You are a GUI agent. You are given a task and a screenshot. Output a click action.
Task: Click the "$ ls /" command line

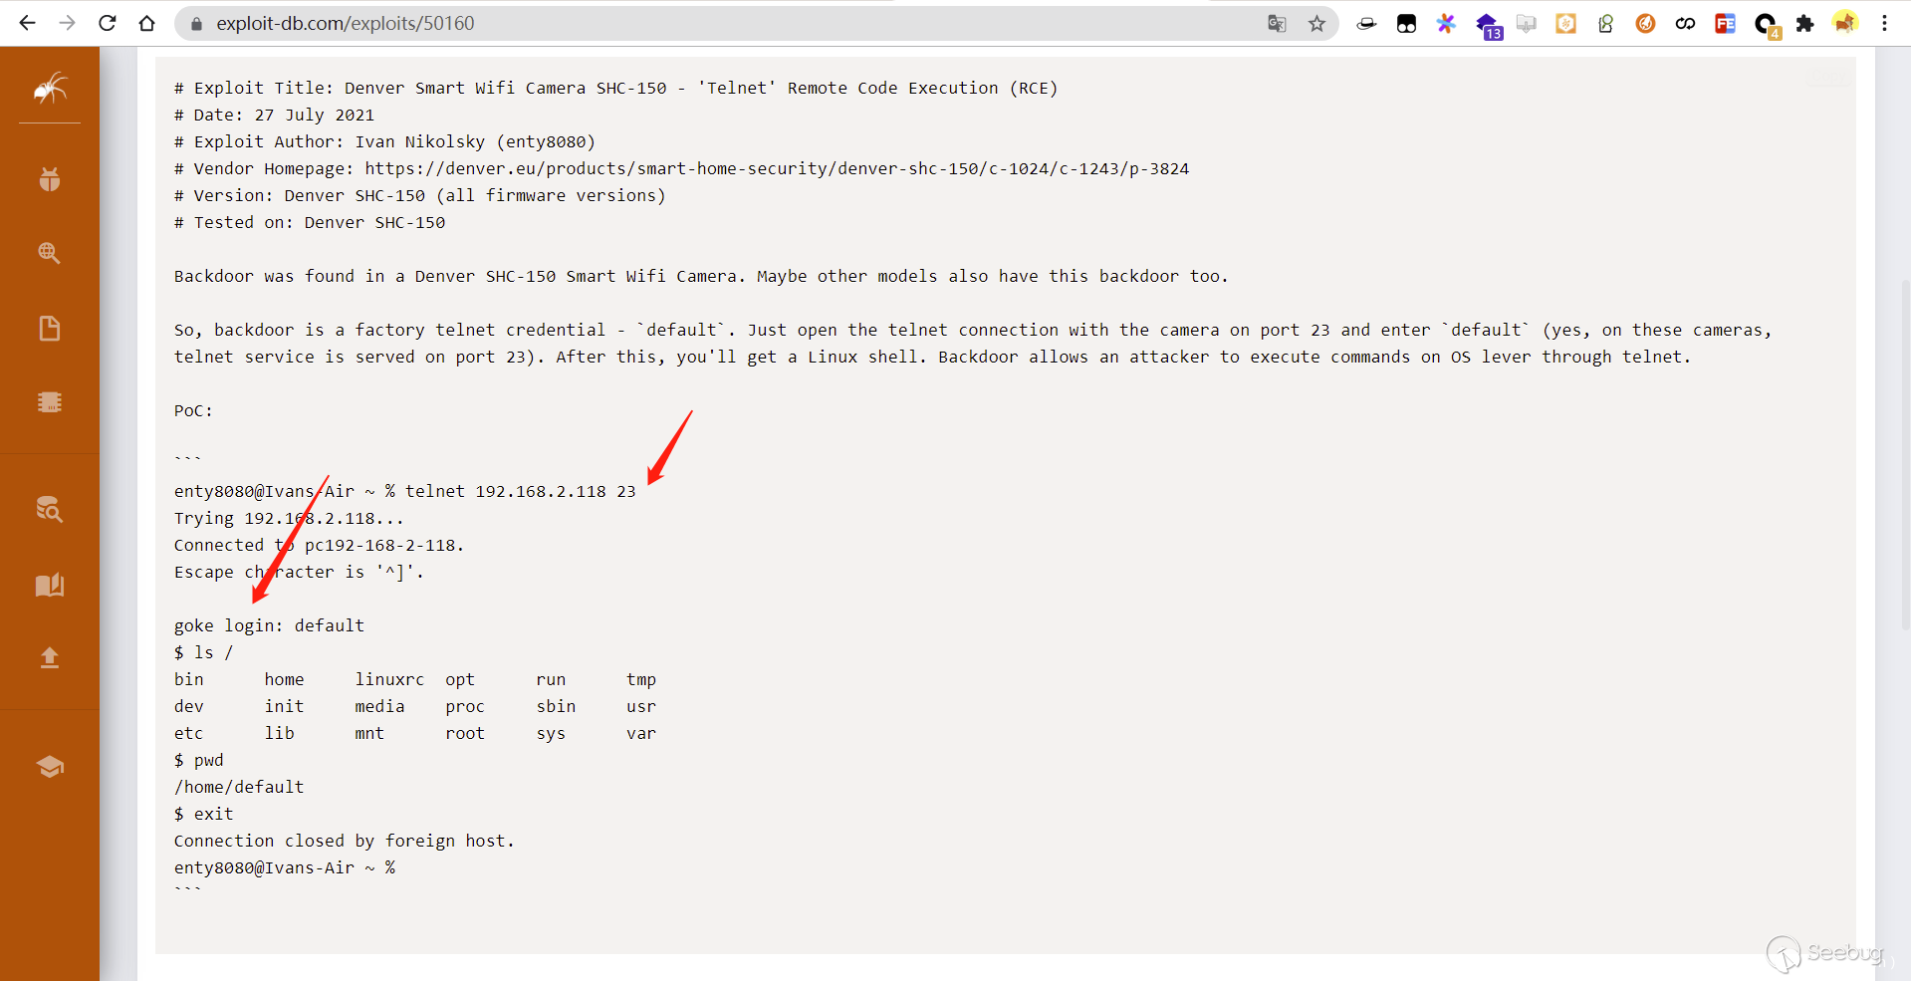[204, 652]
